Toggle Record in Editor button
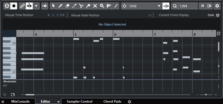223x104 pixels. click(x=14, y=6)
